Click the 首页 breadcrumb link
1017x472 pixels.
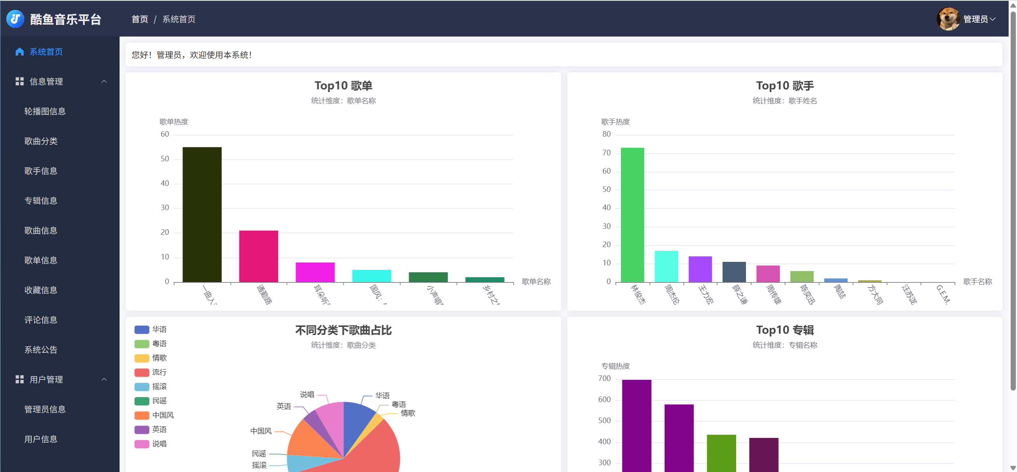point(139,19)
